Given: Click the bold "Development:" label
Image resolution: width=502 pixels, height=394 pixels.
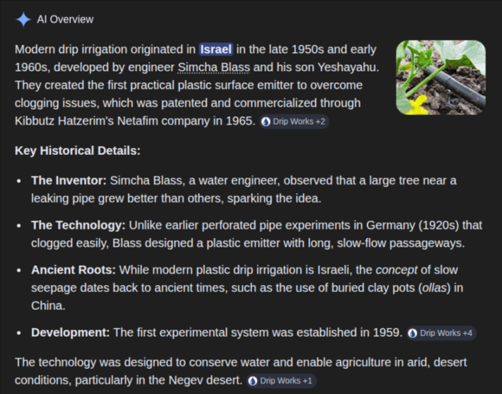Looking at the screenshot, I should (70, 332).
